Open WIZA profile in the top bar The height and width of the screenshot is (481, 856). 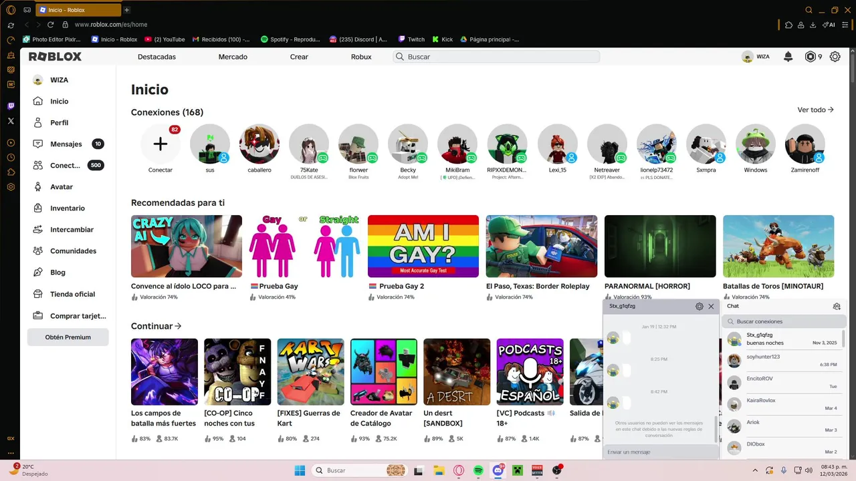756,57
